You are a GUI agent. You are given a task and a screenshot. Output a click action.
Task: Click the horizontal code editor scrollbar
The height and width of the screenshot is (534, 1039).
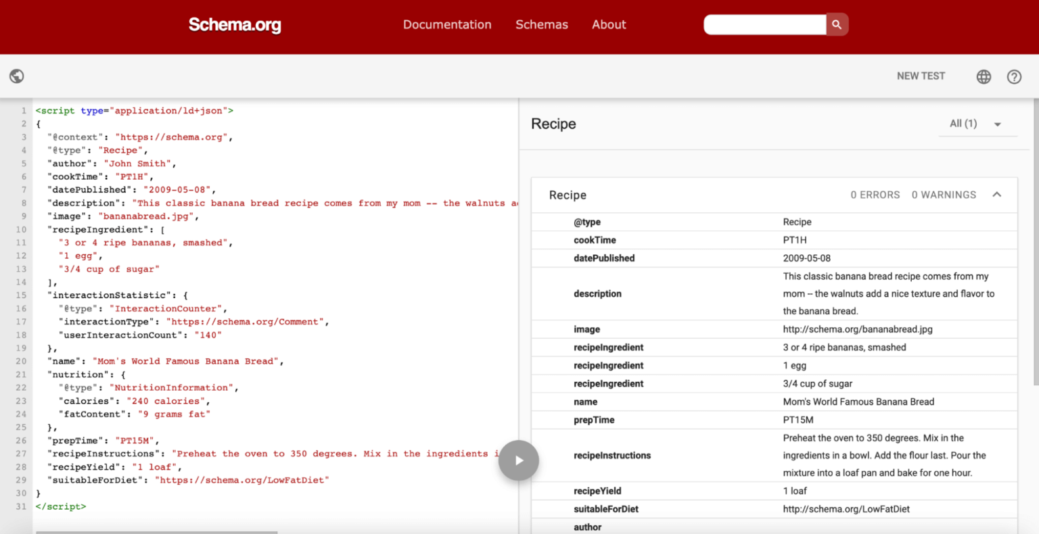[156, 531]
